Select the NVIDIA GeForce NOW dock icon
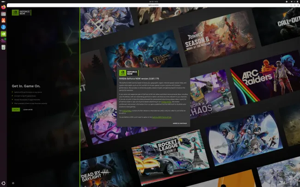Image resolution: width=300 pixels, height=187 pixels. pos(3,34)
